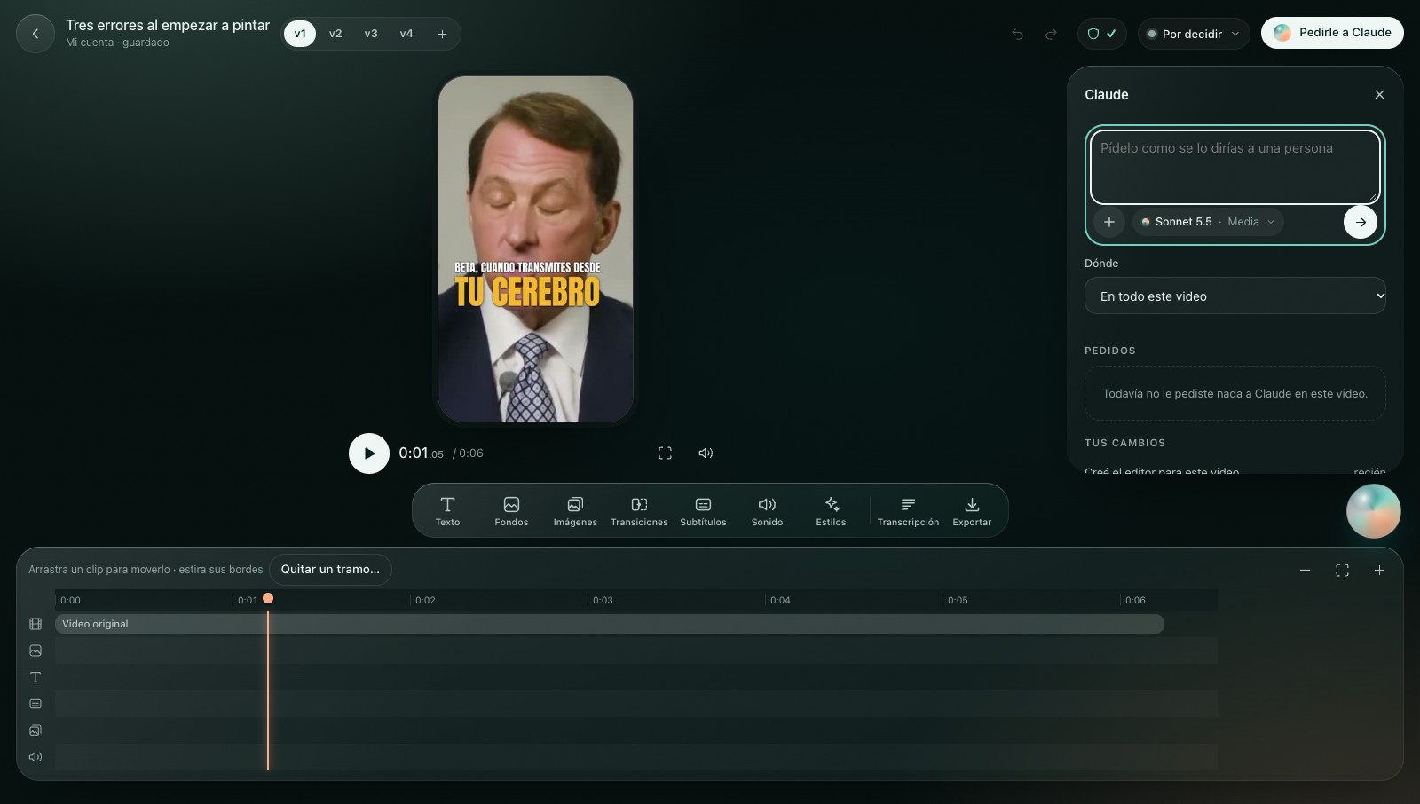Open the En todo este video dropdown
This screenshot has height=804, width=1420.
(1235, 296)
